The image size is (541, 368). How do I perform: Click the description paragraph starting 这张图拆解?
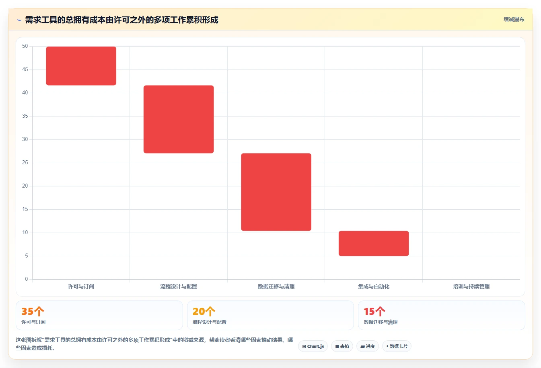coord(155,344)
